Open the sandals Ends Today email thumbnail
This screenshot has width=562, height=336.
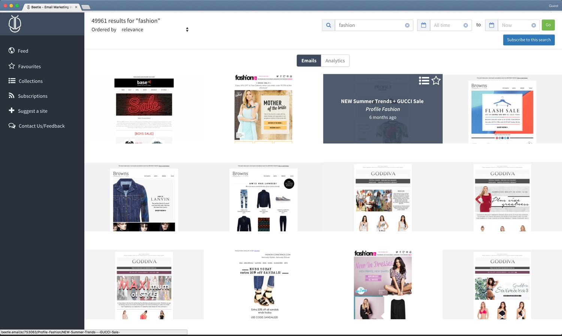pos(264,284)
